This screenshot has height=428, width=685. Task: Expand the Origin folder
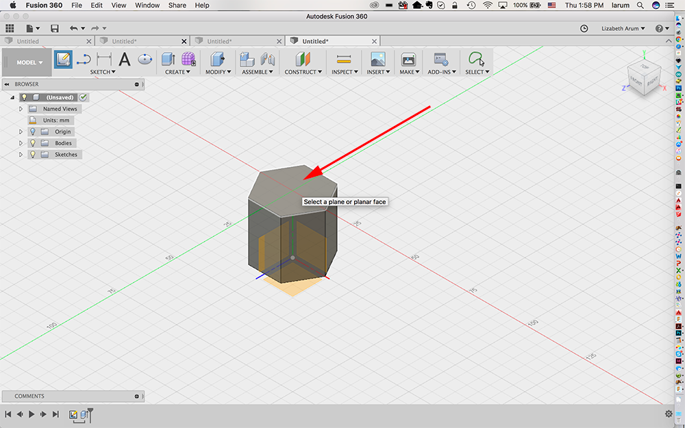21,131
